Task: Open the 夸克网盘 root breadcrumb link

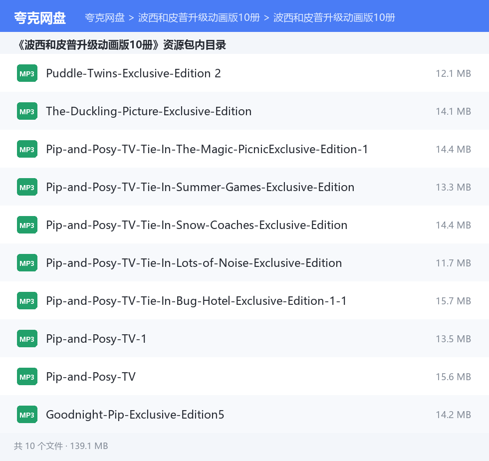Action: click(105, 17)
